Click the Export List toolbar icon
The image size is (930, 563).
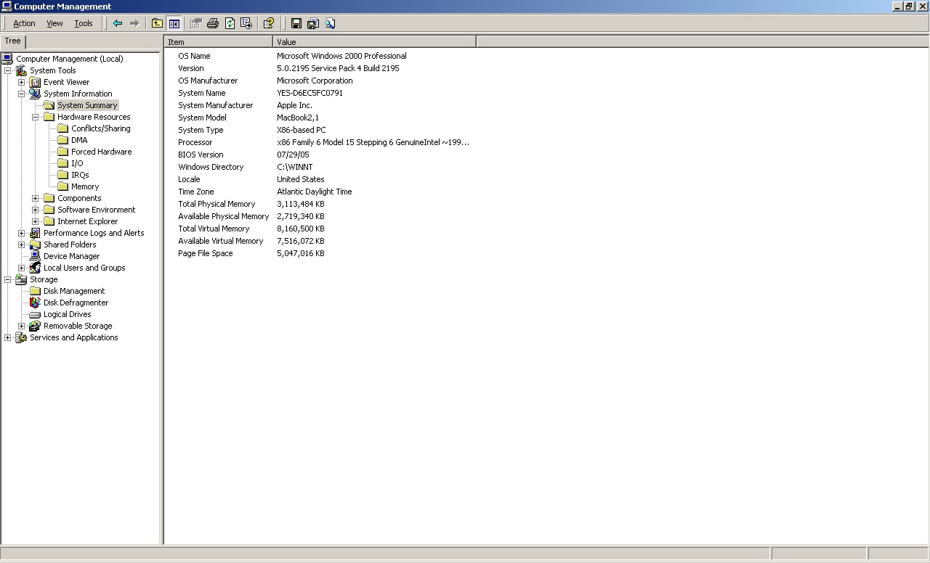point(246,23)
